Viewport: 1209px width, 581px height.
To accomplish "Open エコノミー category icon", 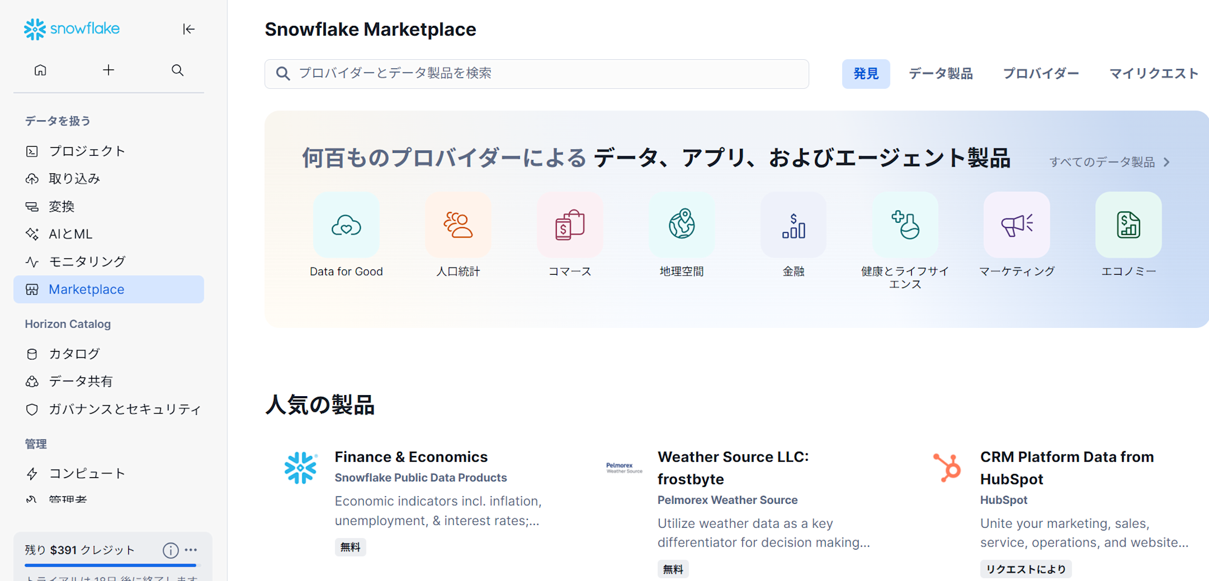I will (x=1129, y=225).
